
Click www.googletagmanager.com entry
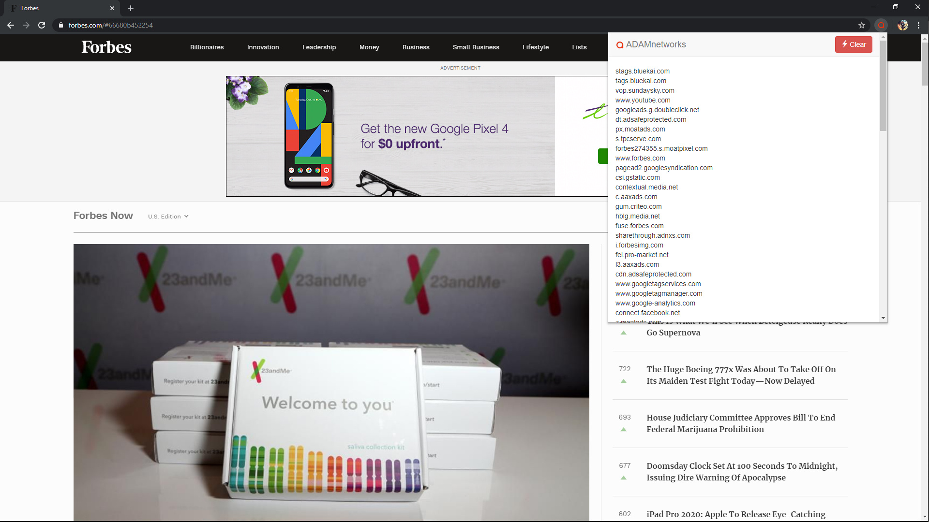point(659,293)
